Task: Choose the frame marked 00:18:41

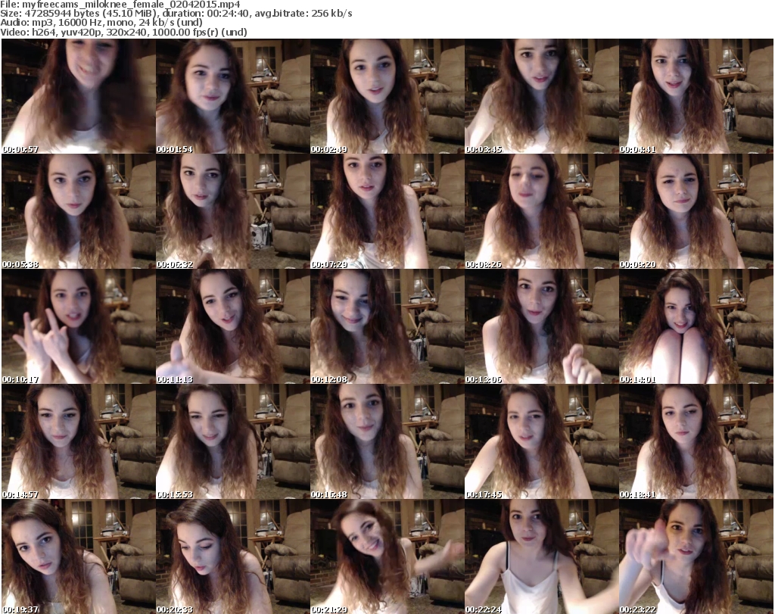Action: click(x=696, y=441)
